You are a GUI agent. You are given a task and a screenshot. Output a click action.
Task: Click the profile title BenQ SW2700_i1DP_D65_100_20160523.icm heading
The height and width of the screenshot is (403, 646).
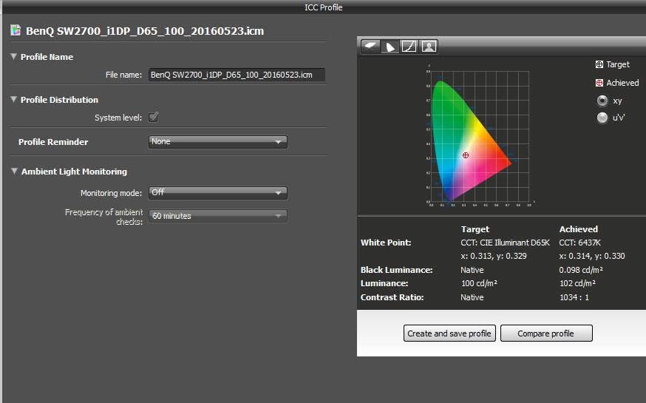[145, 31]
